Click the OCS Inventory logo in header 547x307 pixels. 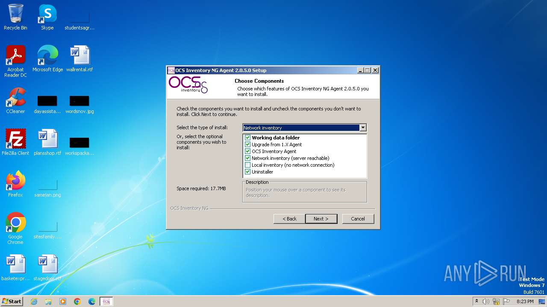tap(188, 85)
